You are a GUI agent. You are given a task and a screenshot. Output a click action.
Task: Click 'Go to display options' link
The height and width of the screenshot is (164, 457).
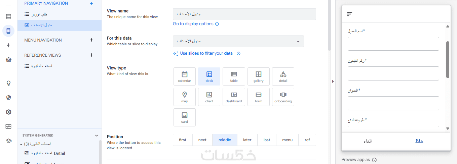pos(193,24)
